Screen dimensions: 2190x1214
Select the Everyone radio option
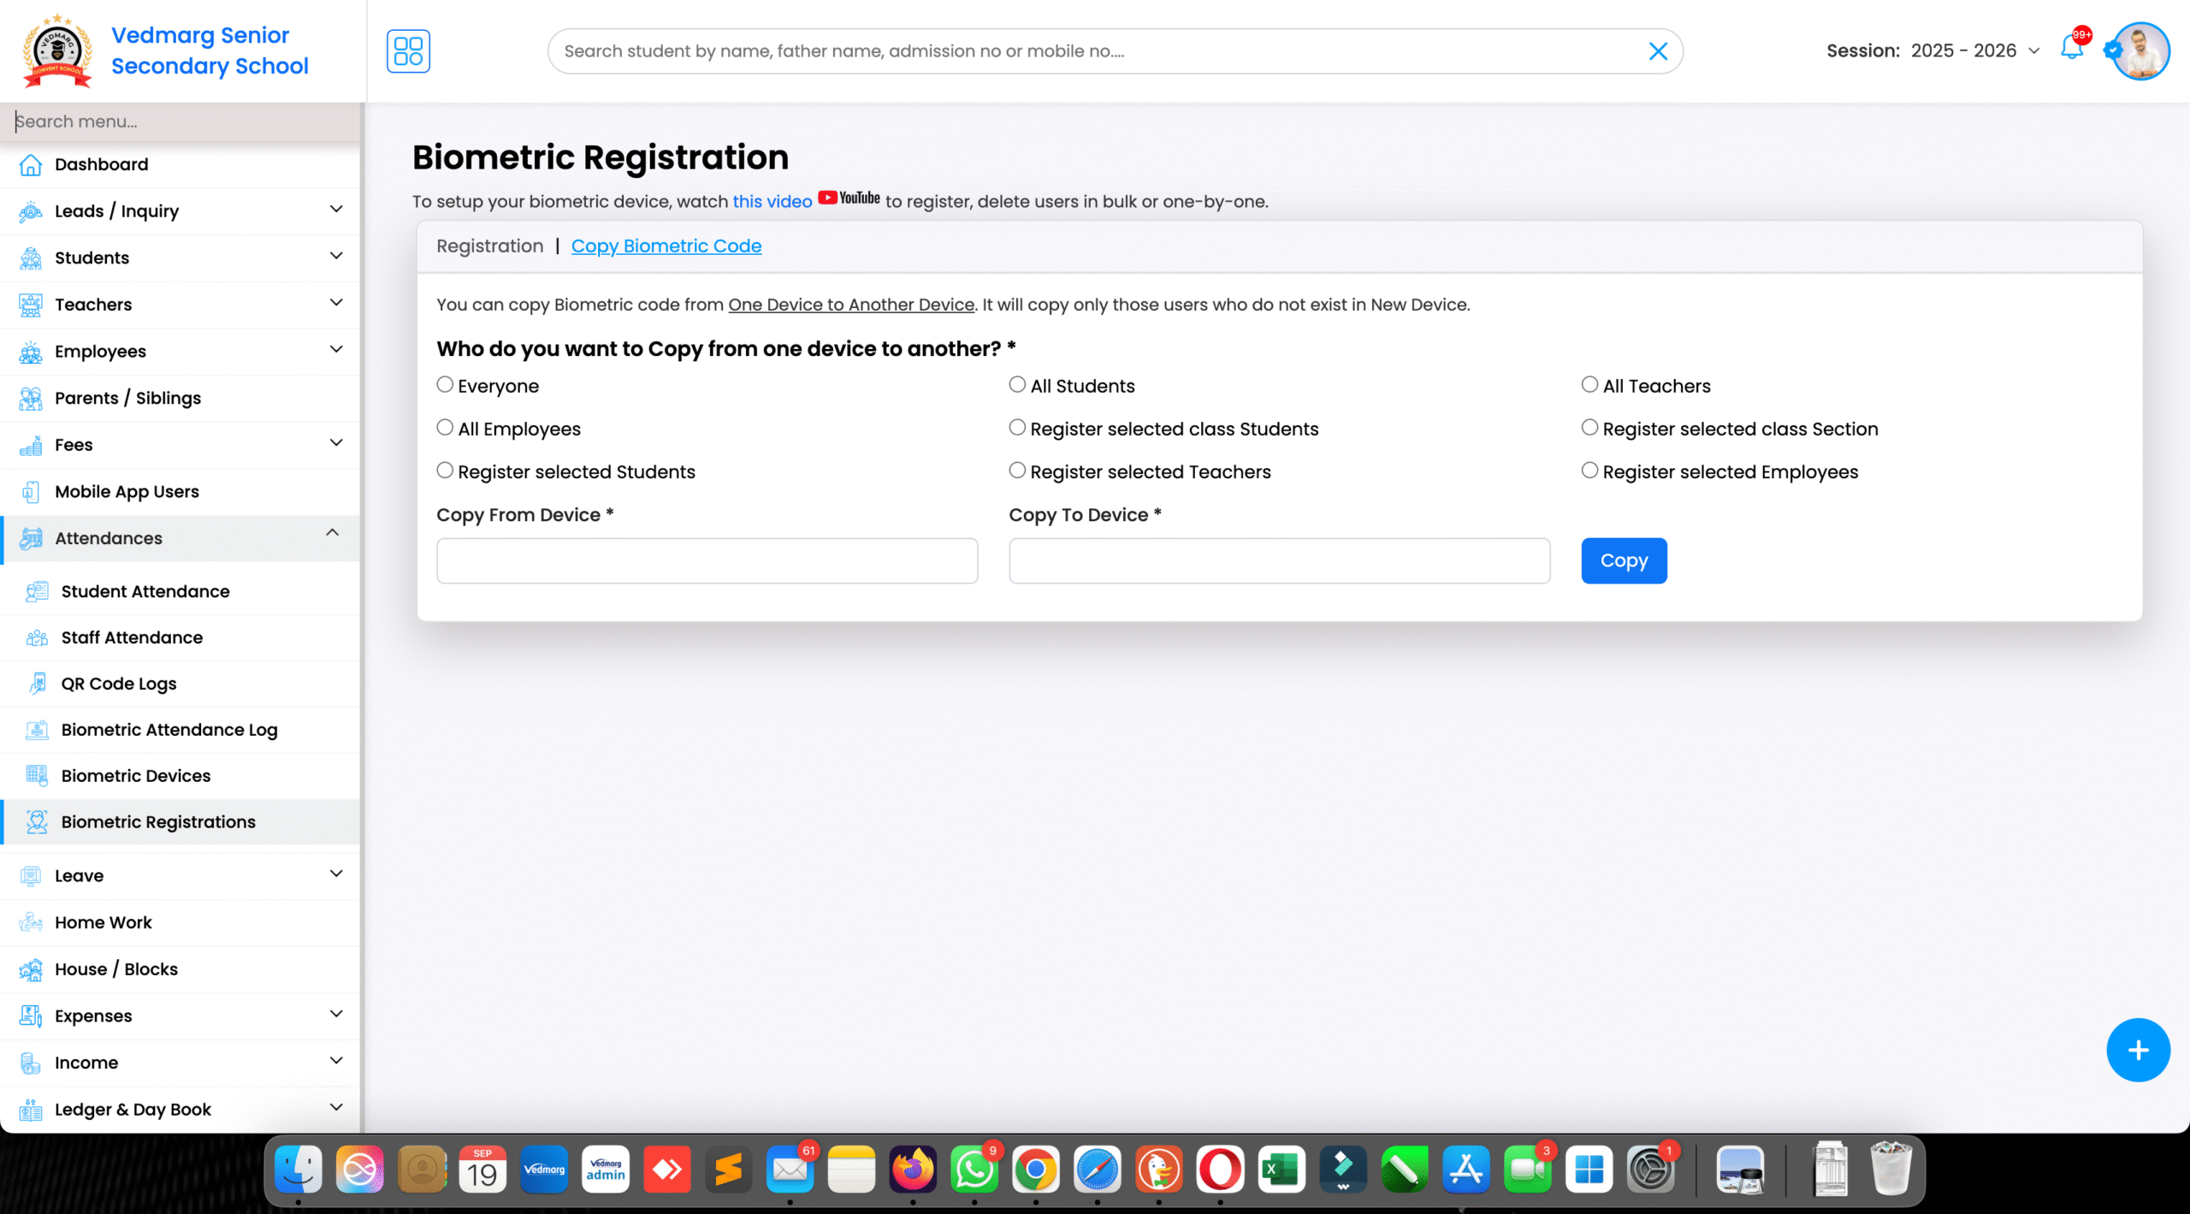pos(445,385)
